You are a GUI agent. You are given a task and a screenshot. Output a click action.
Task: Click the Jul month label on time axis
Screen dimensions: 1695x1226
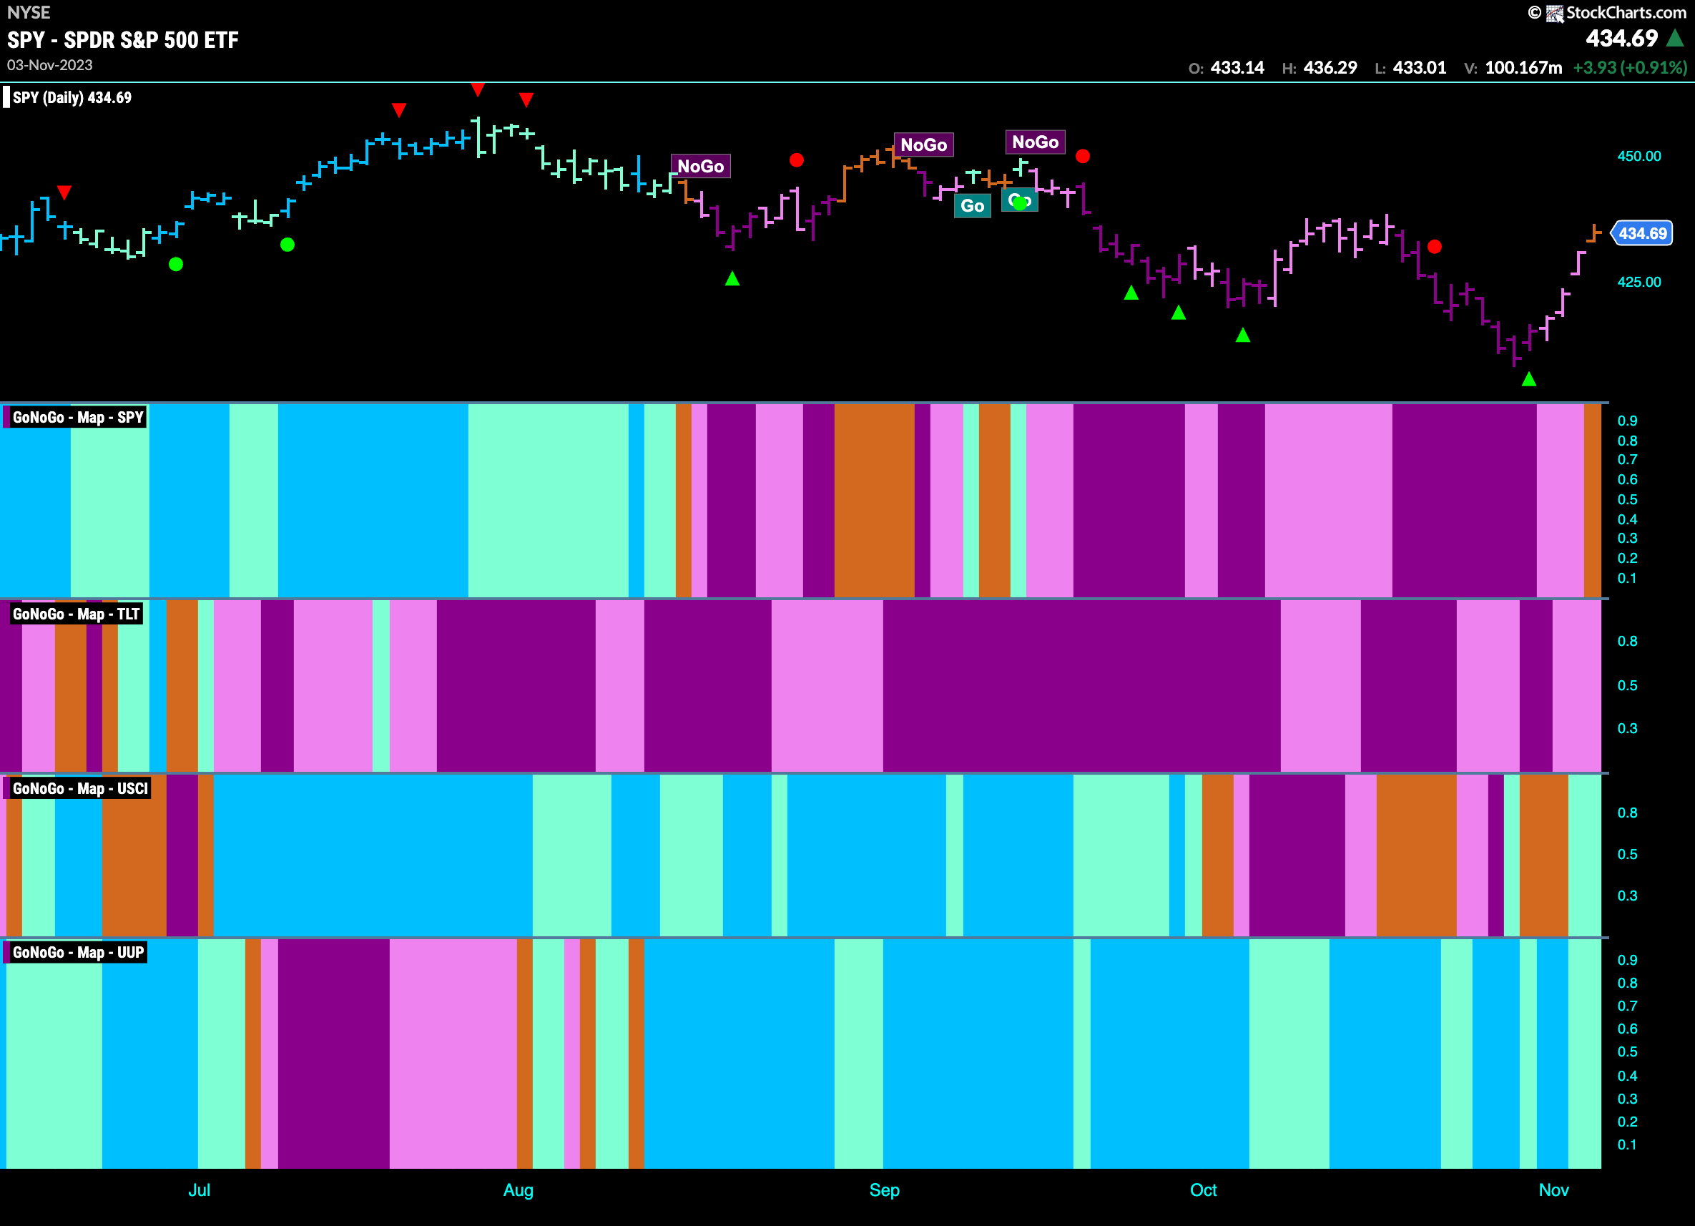[x=199, y=1190]
